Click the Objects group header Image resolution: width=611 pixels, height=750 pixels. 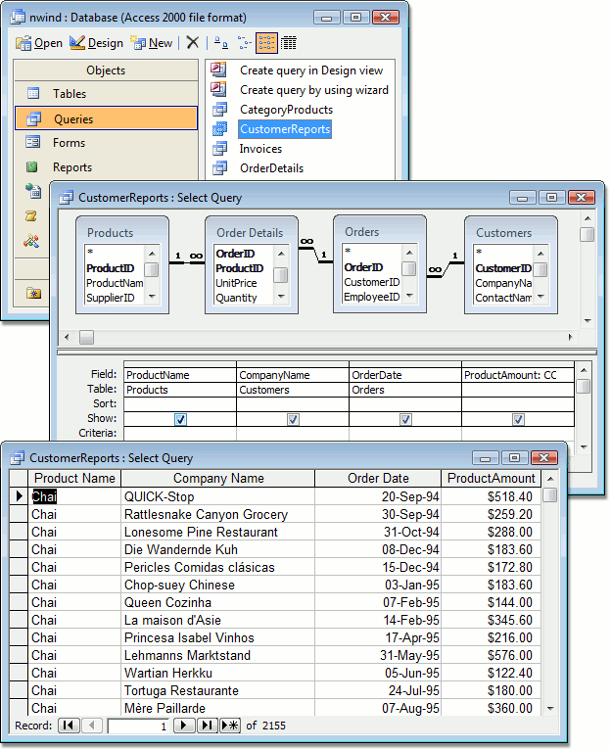point(106,70)
